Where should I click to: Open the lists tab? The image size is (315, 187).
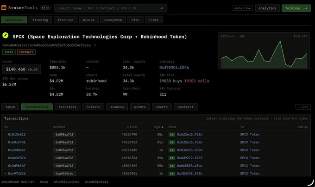154,20
